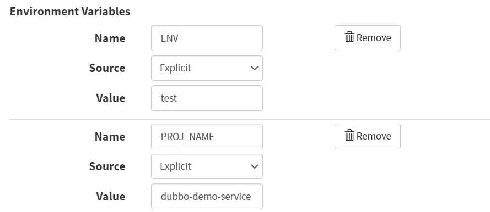Open the Source dropdown for ENV
This screenshot has height=212, width=490.
(207, 68)
